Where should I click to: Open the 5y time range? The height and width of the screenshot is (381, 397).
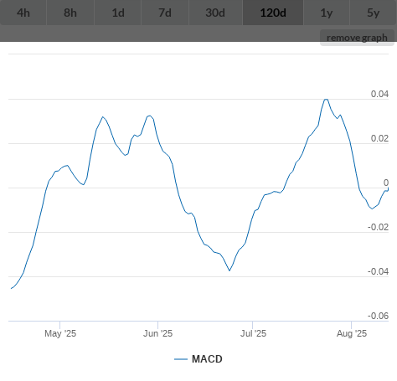tap(374, 13)
